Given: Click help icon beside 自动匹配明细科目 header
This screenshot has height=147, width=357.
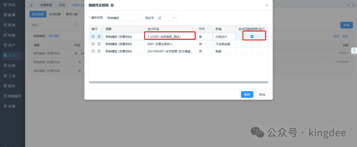Looking at the screenshot, I should coord(263,29).
